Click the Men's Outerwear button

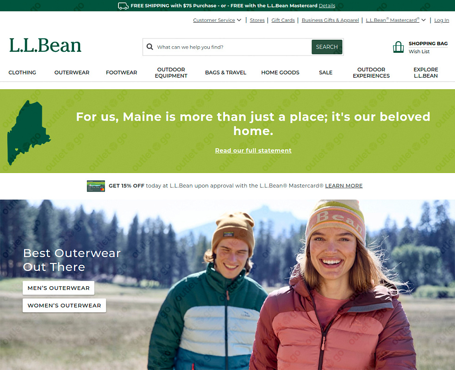(x=59, y=288)
